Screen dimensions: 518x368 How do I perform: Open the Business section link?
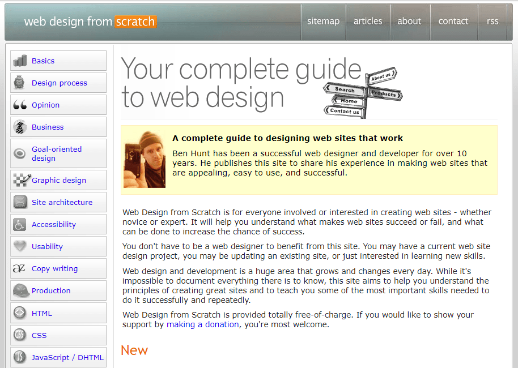coord(48,127)
